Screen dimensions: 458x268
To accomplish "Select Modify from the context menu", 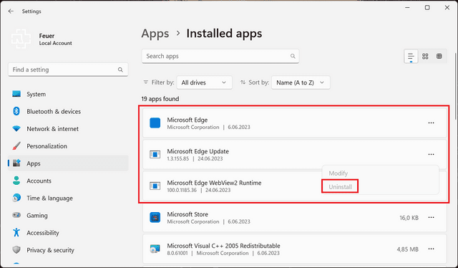I will coord(338,173).
